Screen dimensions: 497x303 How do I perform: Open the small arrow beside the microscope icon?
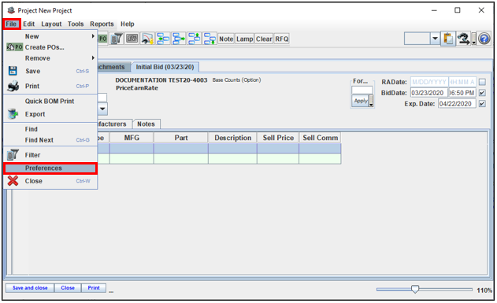[473, 39]
